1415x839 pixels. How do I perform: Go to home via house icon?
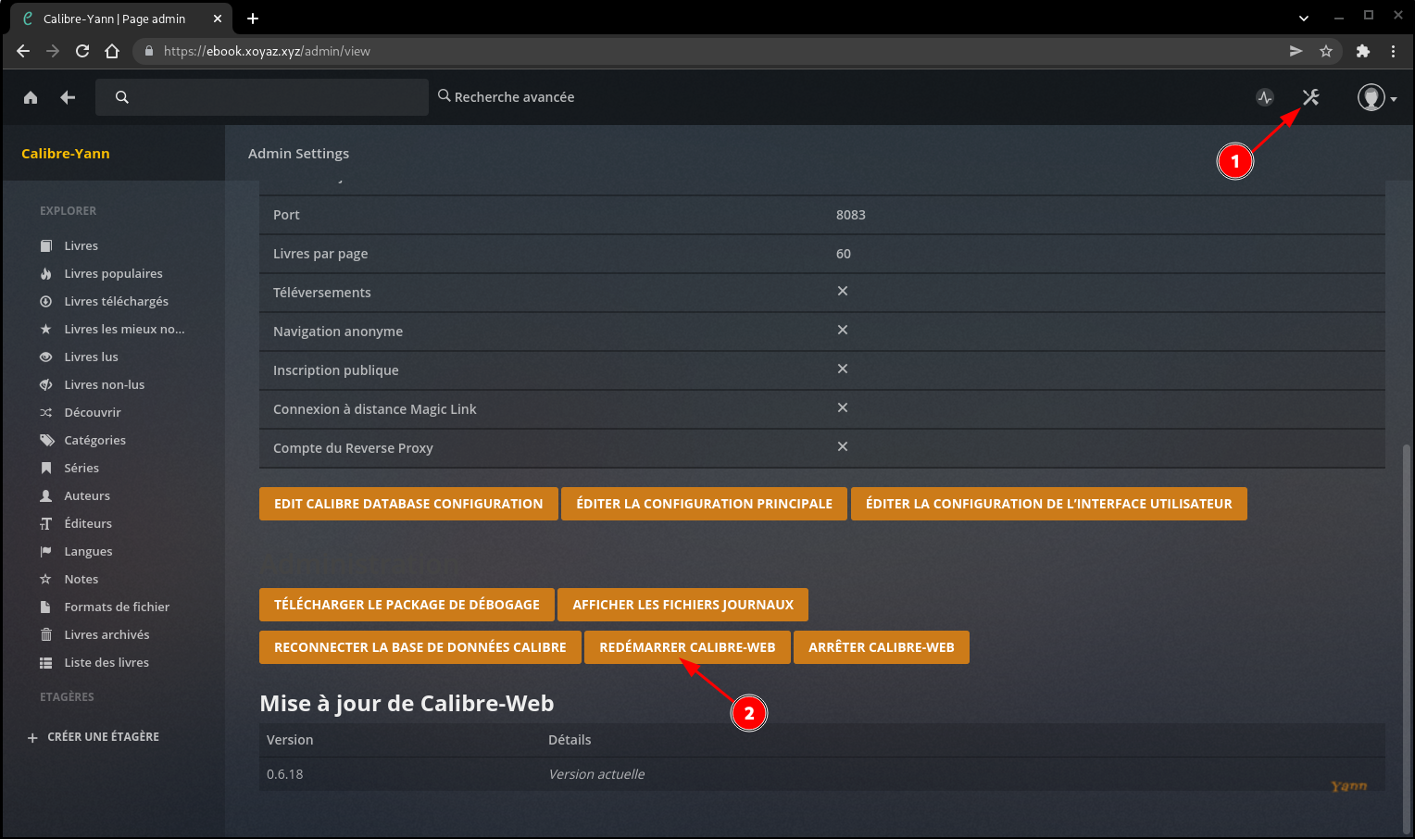tap(31, 97)
